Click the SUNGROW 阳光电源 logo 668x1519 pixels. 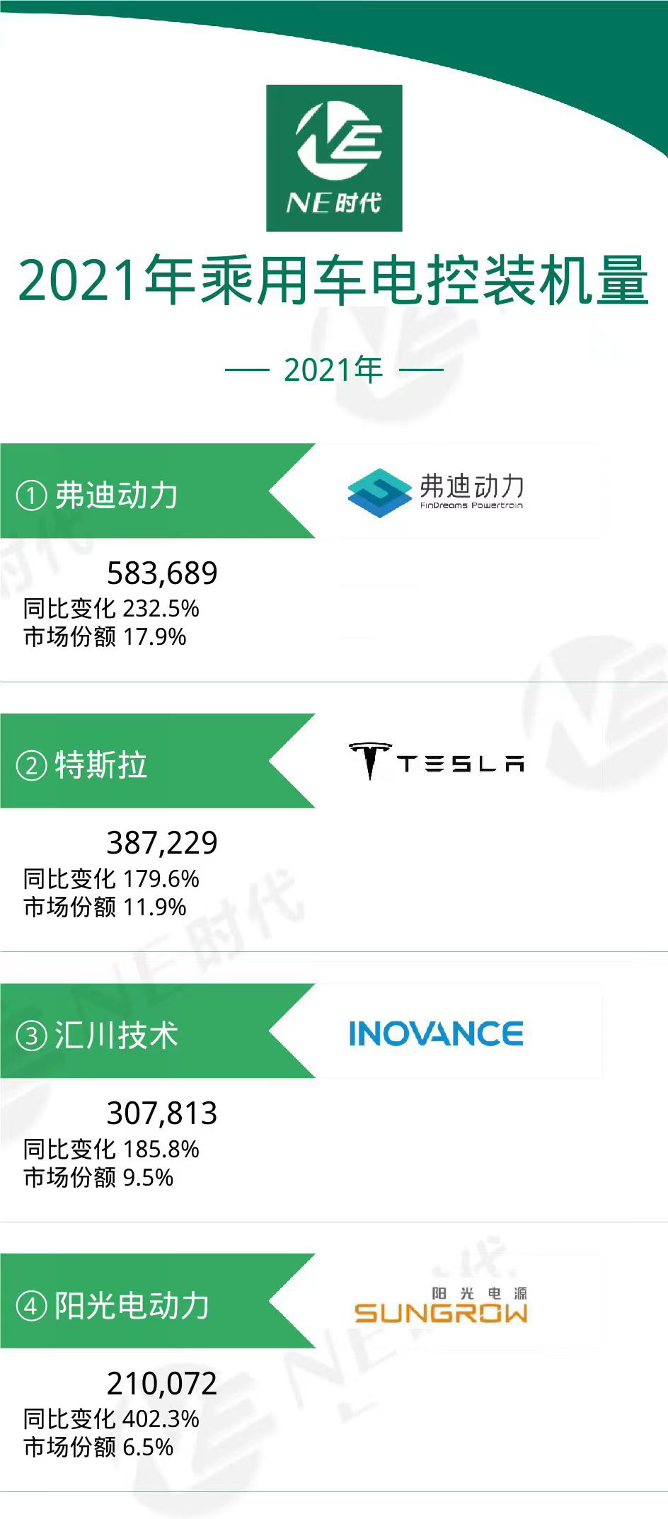[x=440, y=1306]
